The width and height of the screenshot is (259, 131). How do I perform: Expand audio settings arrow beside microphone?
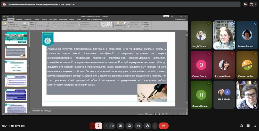point(92,126)
